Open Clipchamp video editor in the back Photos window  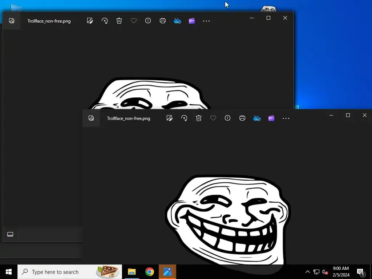tap(192, 21)
